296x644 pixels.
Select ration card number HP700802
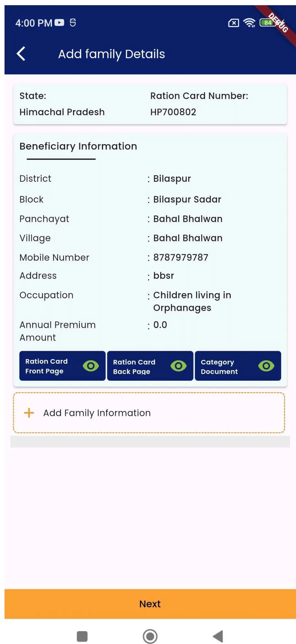(173, 112)
